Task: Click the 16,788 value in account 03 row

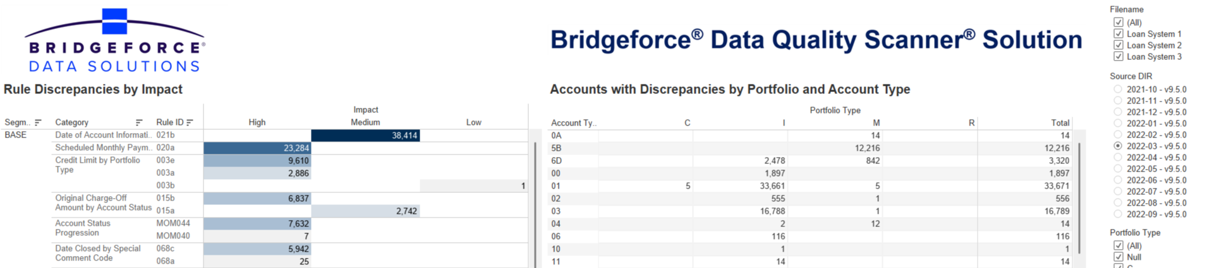Action: pyautogui.click(x=772, y=211)
